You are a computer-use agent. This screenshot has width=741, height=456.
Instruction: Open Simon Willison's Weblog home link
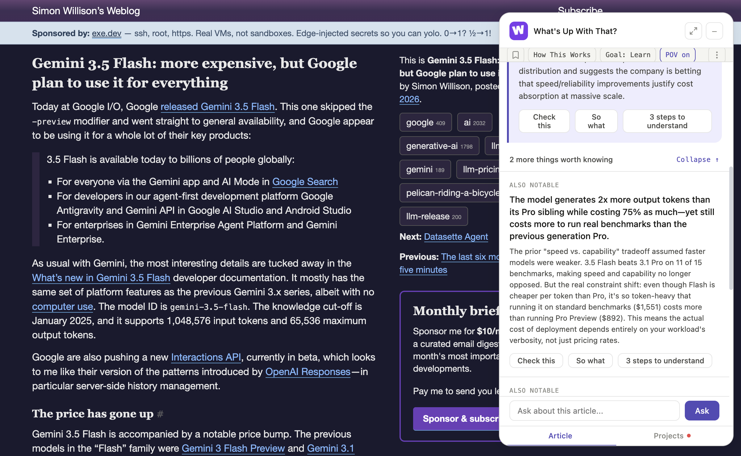click(86, 11)
